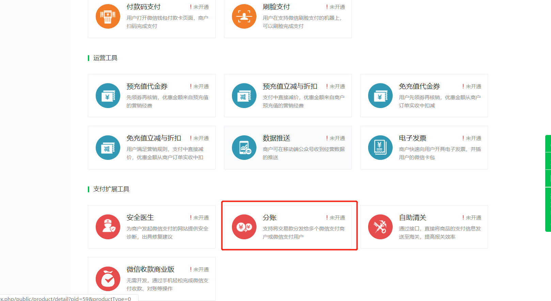Open the 微信收款商业版 product title
The width and height of the screenshot is (551, 301).
[150, 270]
